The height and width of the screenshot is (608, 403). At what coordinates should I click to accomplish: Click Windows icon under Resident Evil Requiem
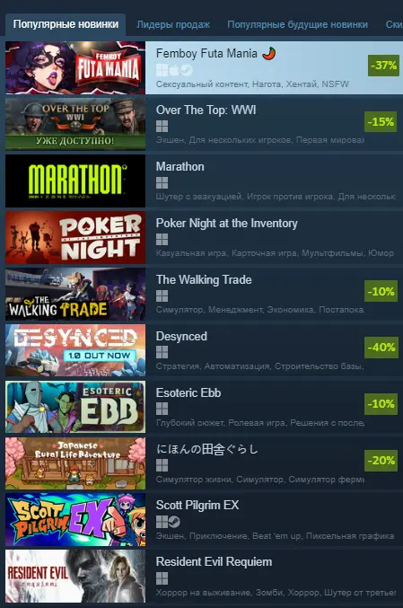click(162, 578)
